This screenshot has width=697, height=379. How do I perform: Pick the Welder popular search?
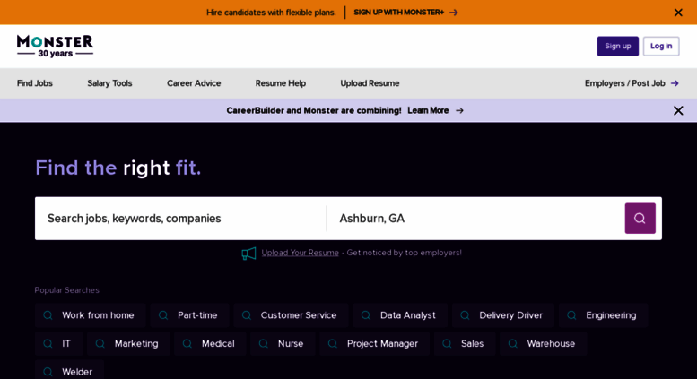(x=69, y=371)
